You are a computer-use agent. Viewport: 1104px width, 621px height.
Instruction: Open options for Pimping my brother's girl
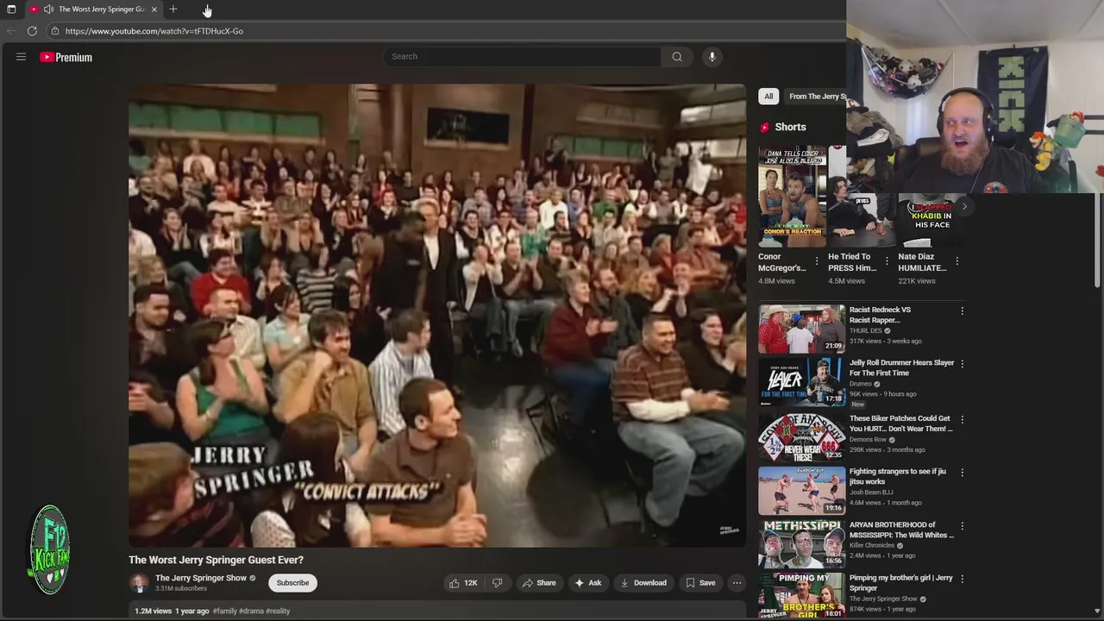click(963, 579)
